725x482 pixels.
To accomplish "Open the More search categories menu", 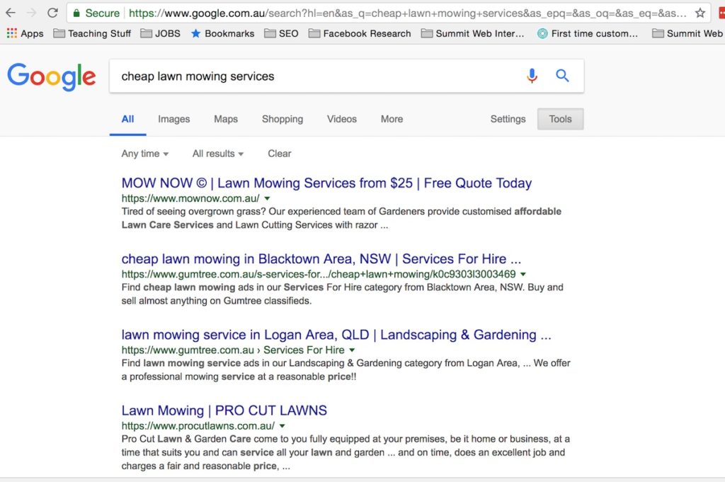I will click(x=392, y=119).
